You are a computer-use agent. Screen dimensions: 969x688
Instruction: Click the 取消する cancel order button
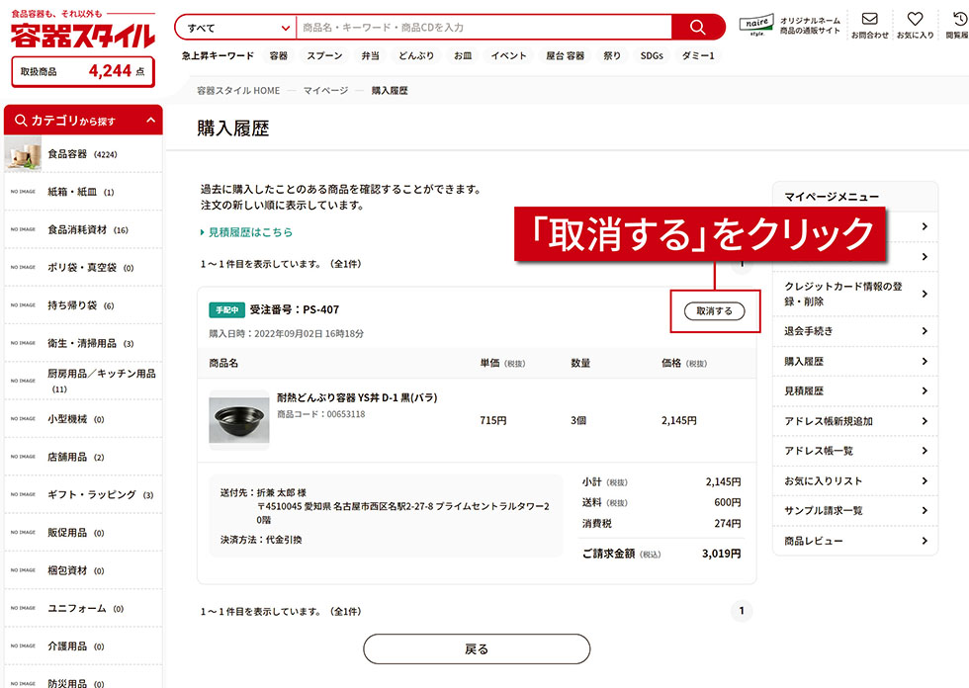click(x=714, y=309)
